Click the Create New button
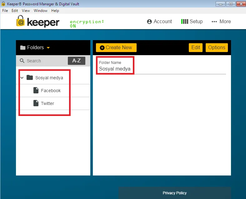 point(116,48)
